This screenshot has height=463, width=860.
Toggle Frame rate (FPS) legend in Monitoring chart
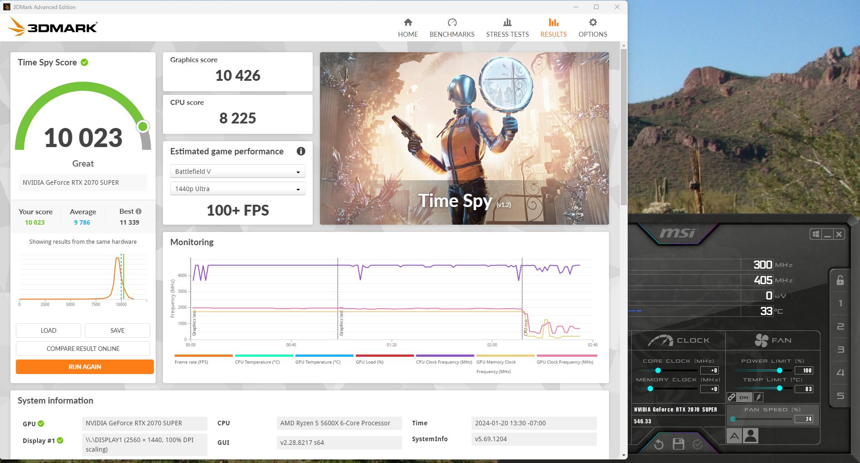pyautogui.click(x=203, y=360)
